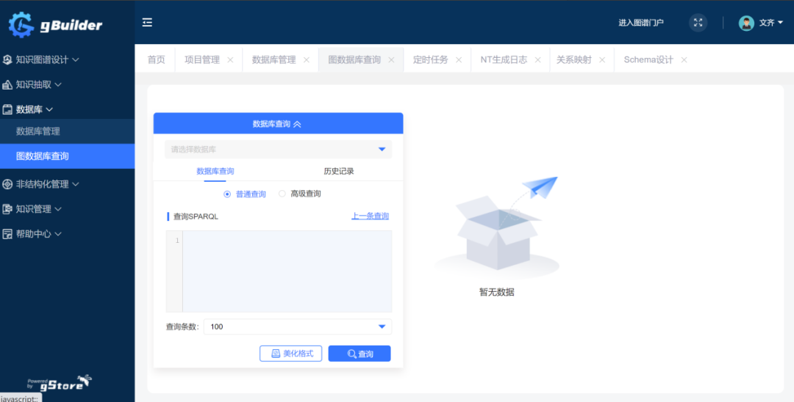Close the 数据库管理 tab
794x402 pixels.
coord(307,59)
